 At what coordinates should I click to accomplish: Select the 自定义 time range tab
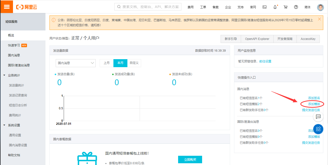(134, 63)
